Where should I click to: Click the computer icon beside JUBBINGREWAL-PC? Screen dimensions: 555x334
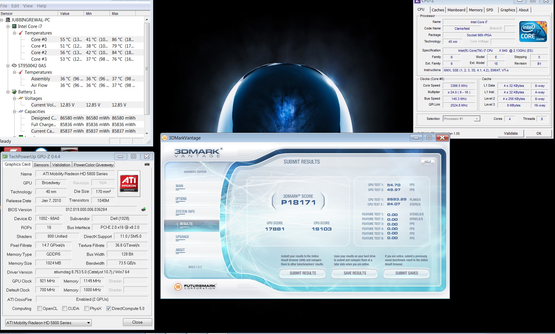tap(8, 20)
